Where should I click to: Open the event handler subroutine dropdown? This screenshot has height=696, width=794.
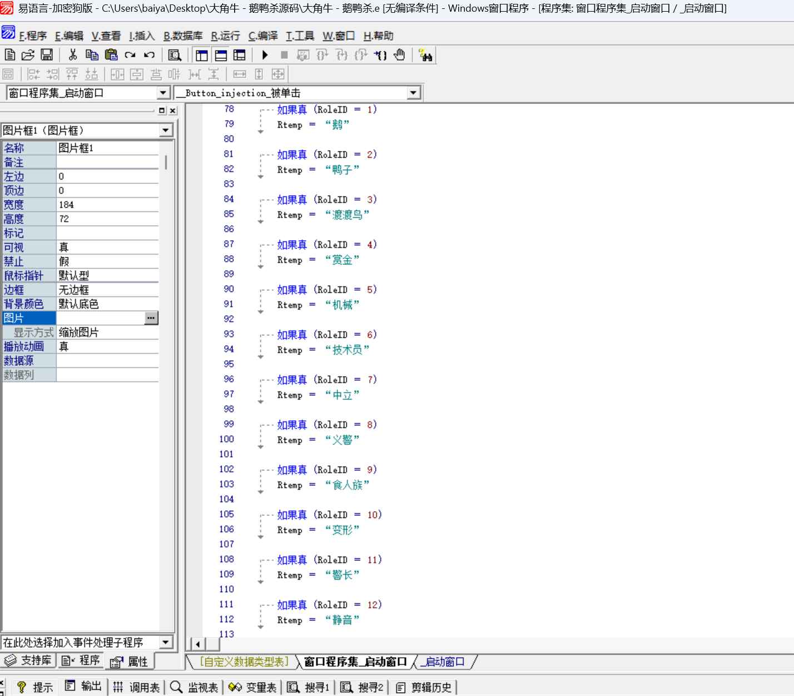(165, 643)
